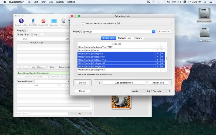Open Extraction Link tool in main toolbar
The width and height of the screenshot is (216, 135).
coord(21,22)
